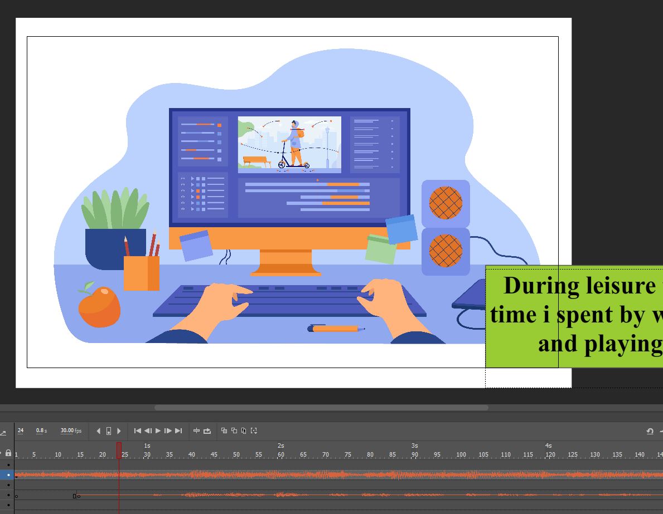
Task: Step back one frame
Action: pos(148,430)
